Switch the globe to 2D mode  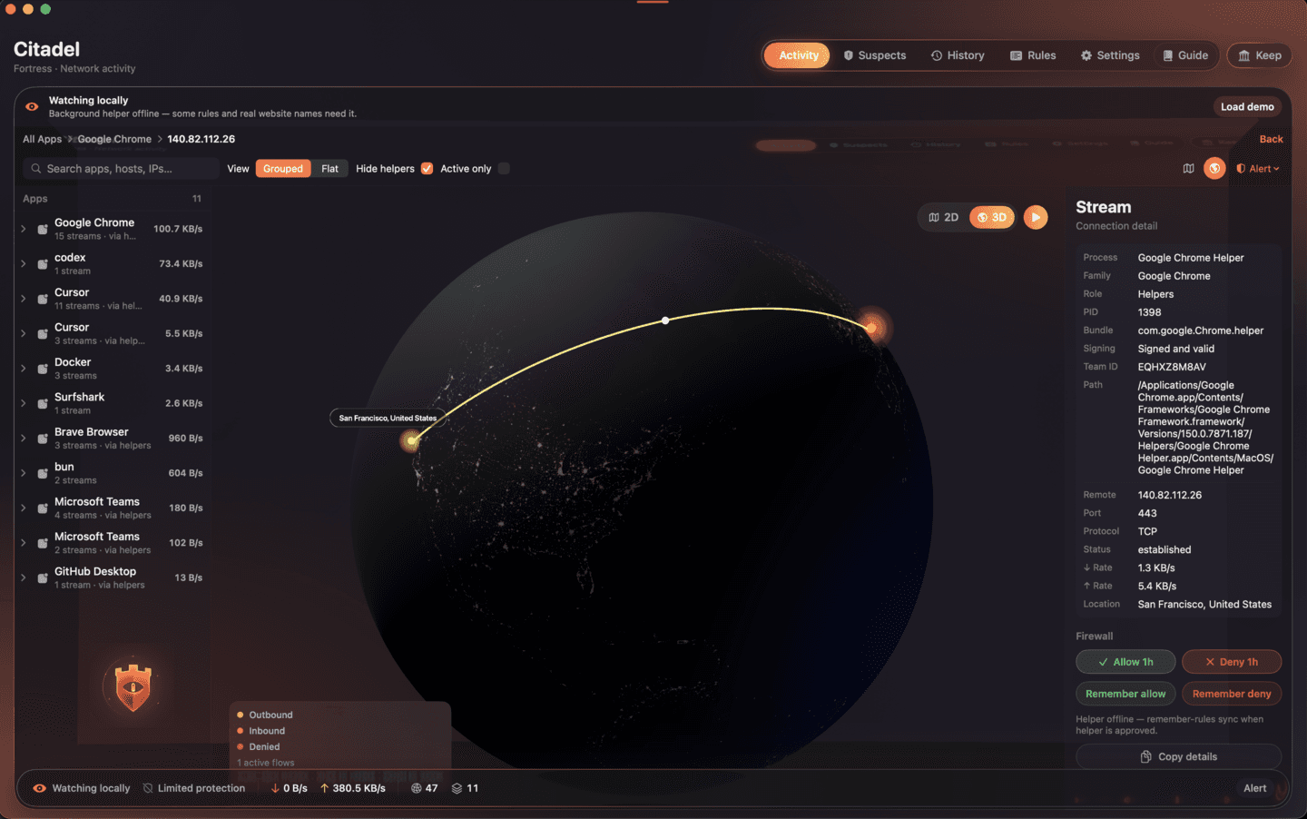pos(944,218)
